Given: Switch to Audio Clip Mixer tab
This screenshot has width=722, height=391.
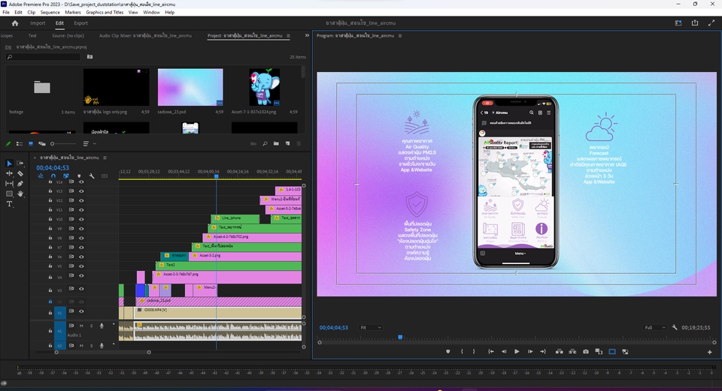Looking at the screenshot, I should [145, 35].
